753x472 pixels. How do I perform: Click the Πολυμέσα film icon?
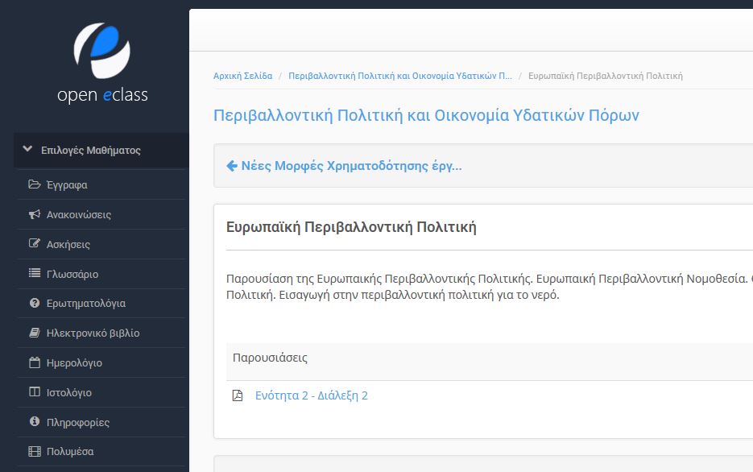[x=34, y=451]
